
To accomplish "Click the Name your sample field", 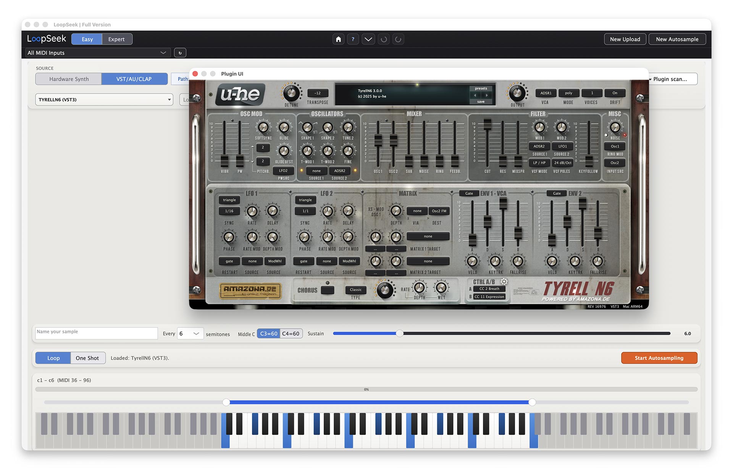I will (x=96, y=333).
